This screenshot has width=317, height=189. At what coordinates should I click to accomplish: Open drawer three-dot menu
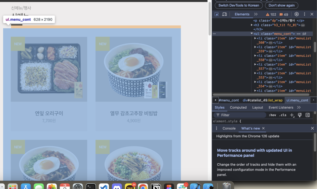216,128
